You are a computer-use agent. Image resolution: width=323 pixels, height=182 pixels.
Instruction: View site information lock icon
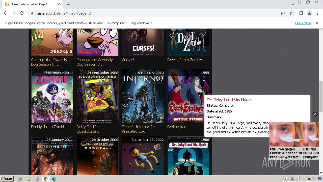point(32,13)
